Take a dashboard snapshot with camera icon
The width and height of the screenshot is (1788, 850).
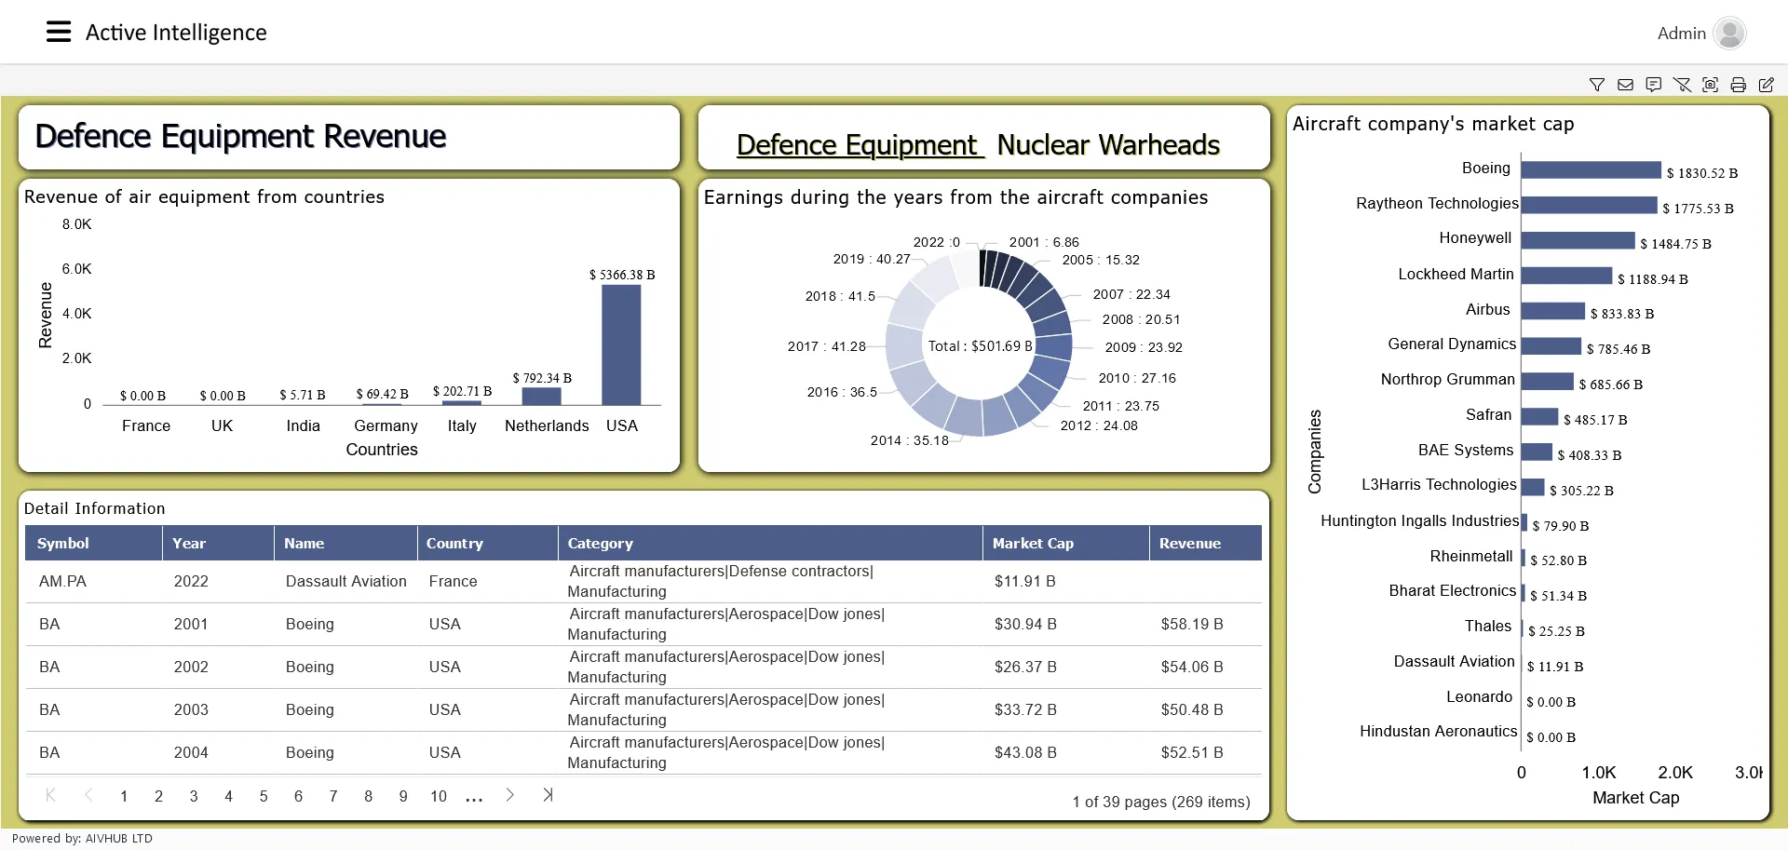[1711, 85]
